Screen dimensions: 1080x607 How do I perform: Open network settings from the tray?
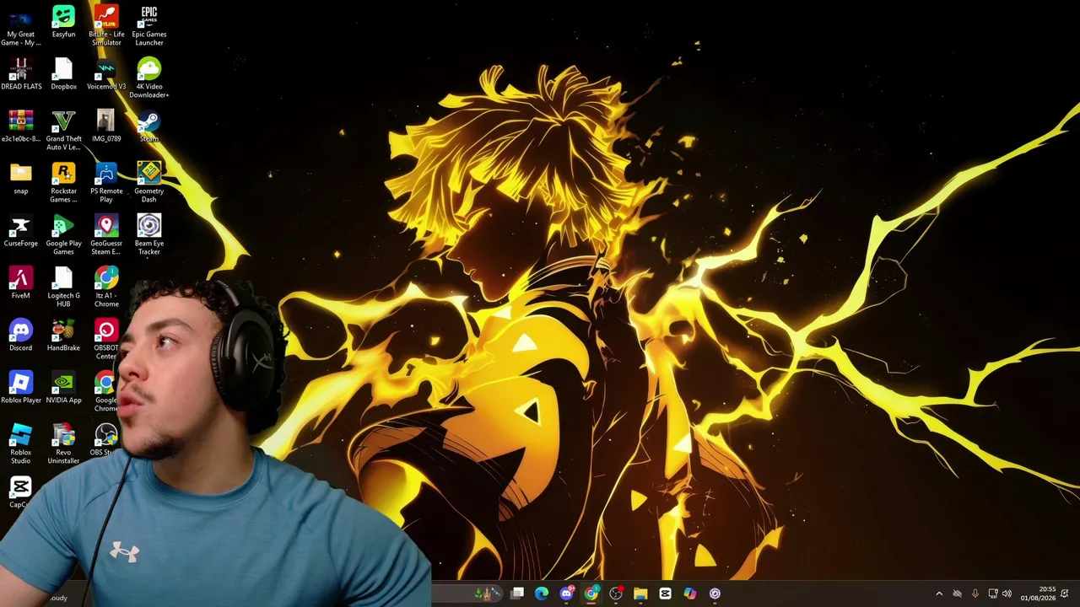[x=993, y=594]
